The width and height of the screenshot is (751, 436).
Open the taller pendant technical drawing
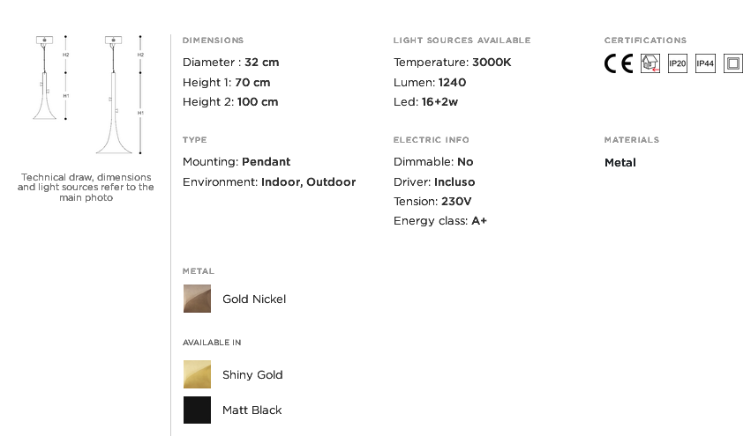pyautogui.click(x=120, y=94)
